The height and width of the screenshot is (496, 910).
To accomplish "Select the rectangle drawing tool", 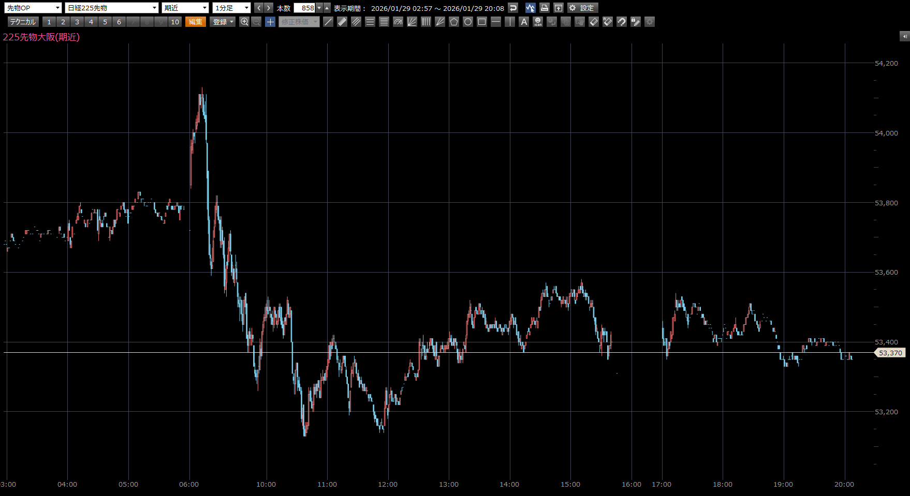I will point(482,22).
